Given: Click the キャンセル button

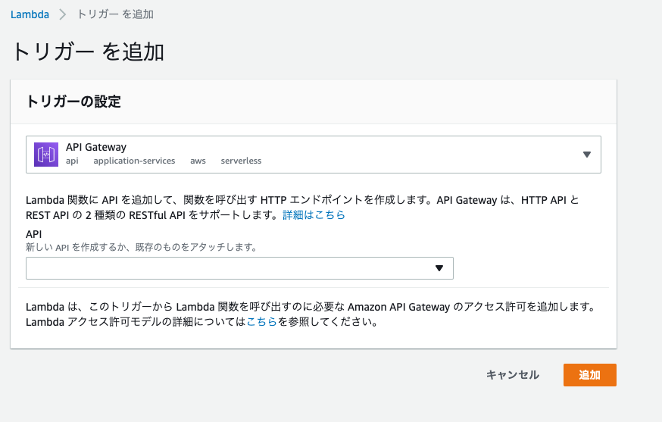Looking at the screenshot, I should 512,375.
